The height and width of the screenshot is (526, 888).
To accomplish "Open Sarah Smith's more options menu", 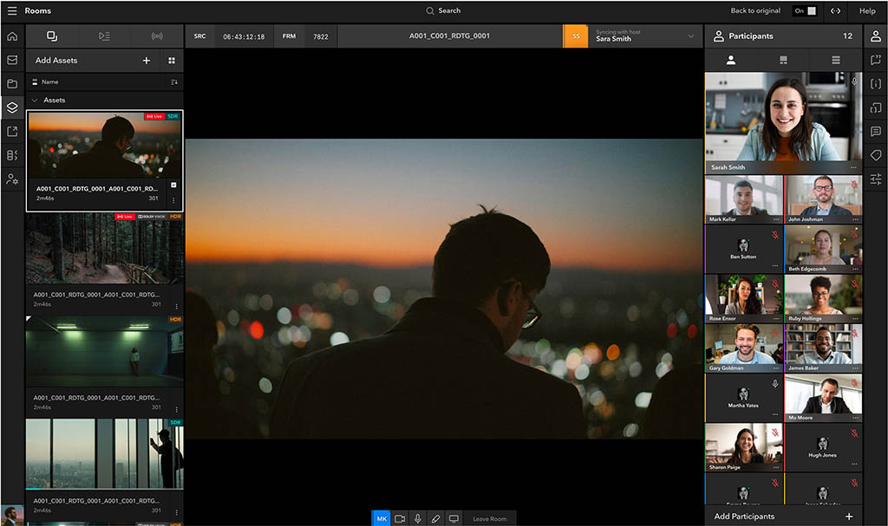I will pos(853,167).
